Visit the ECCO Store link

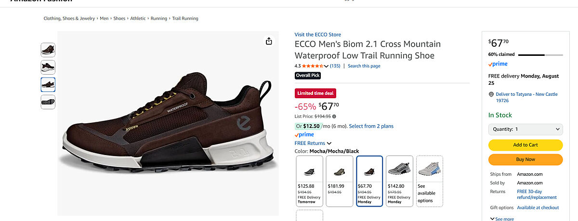pyautogui.click(x=317, y=35)
